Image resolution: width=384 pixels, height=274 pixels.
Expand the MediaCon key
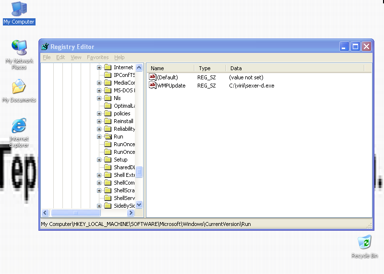99,83
